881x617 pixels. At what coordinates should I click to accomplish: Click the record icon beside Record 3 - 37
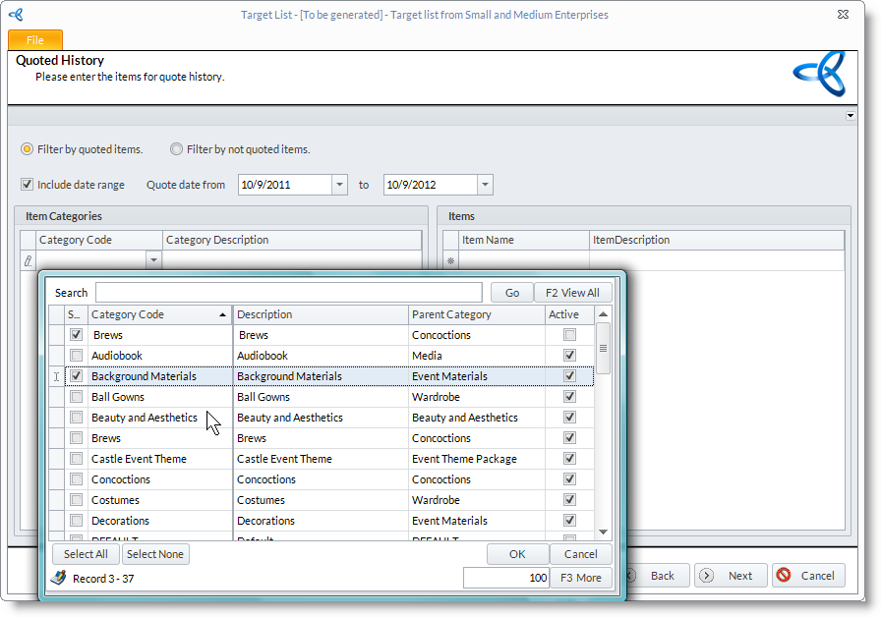(59, 578)
